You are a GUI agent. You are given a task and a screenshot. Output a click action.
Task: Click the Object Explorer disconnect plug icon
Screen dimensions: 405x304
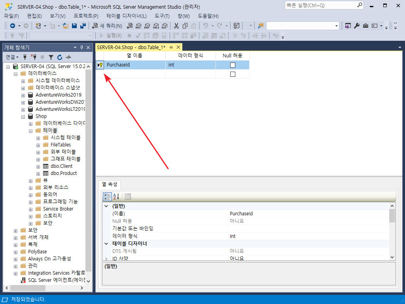pos(34,57)
